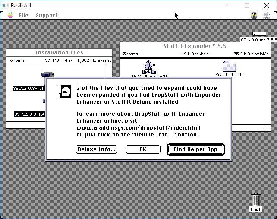The height and width of the screenshot is (219, 277).
Task: Click '6 items' in Installation Files window
Action: coord(17,60)
